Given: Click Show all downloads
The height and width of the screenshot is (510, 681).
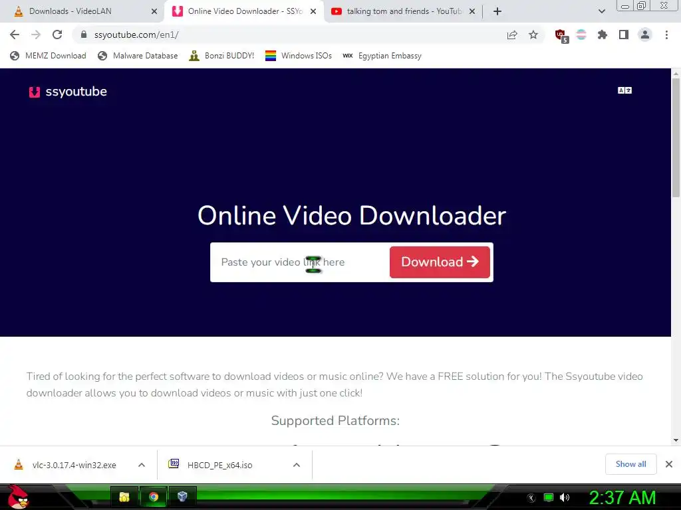Looking at the screenshot, I should (630, 464).
